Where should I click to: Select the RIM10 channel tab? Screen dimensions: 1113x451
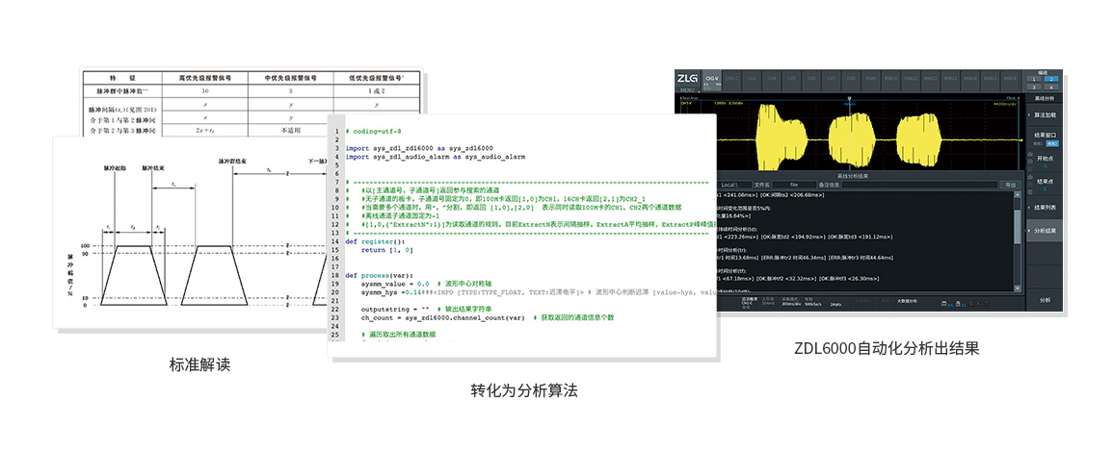[890, 81]
